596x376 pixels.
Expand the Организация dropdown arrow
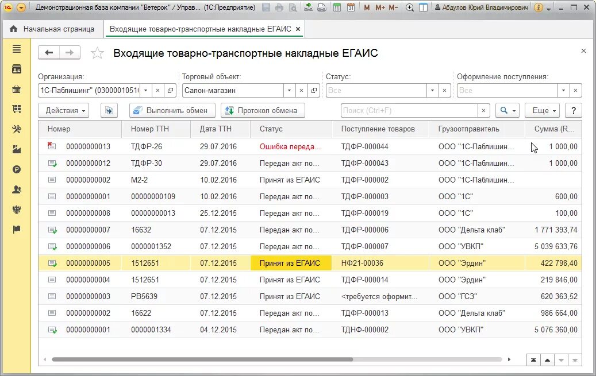pyautogui.click(x=145, y=90)
